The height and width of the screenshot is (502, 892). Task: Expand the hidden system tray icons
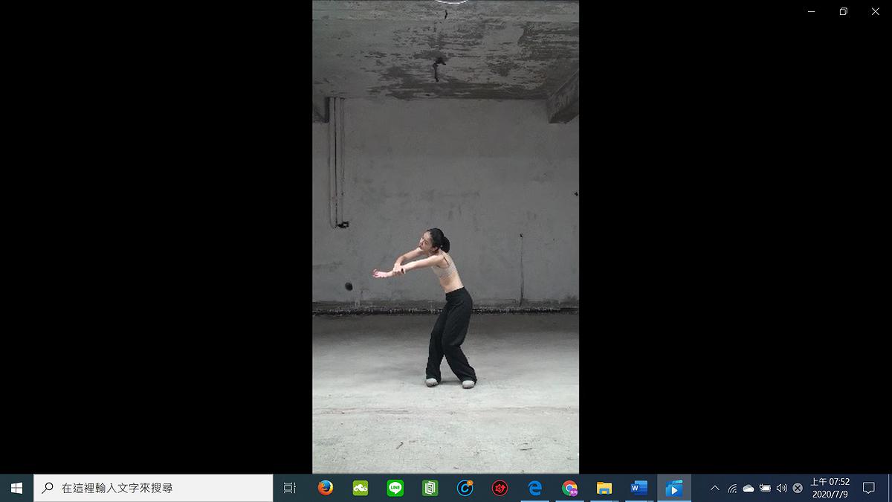(x=715, y=488)
